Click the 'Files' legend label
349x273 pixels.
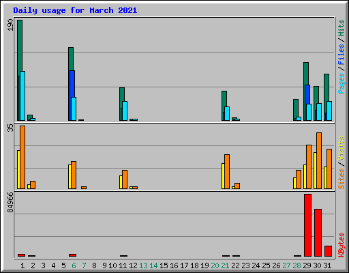(342, 55)
